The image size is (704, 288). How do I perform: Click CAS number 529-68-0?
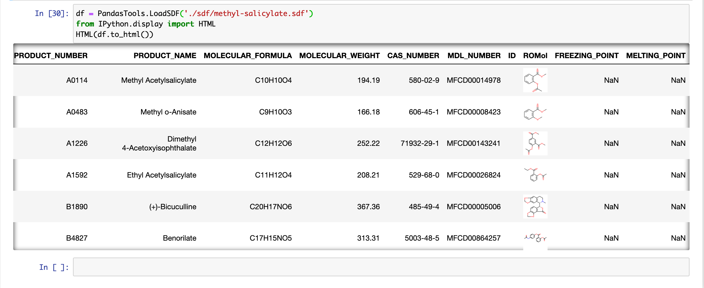tap(424, 175)
